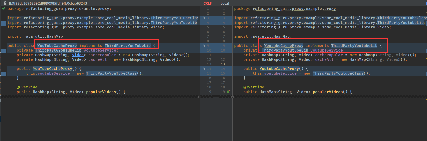Click youtubeService field declaration in right pane

coord(327,50)
